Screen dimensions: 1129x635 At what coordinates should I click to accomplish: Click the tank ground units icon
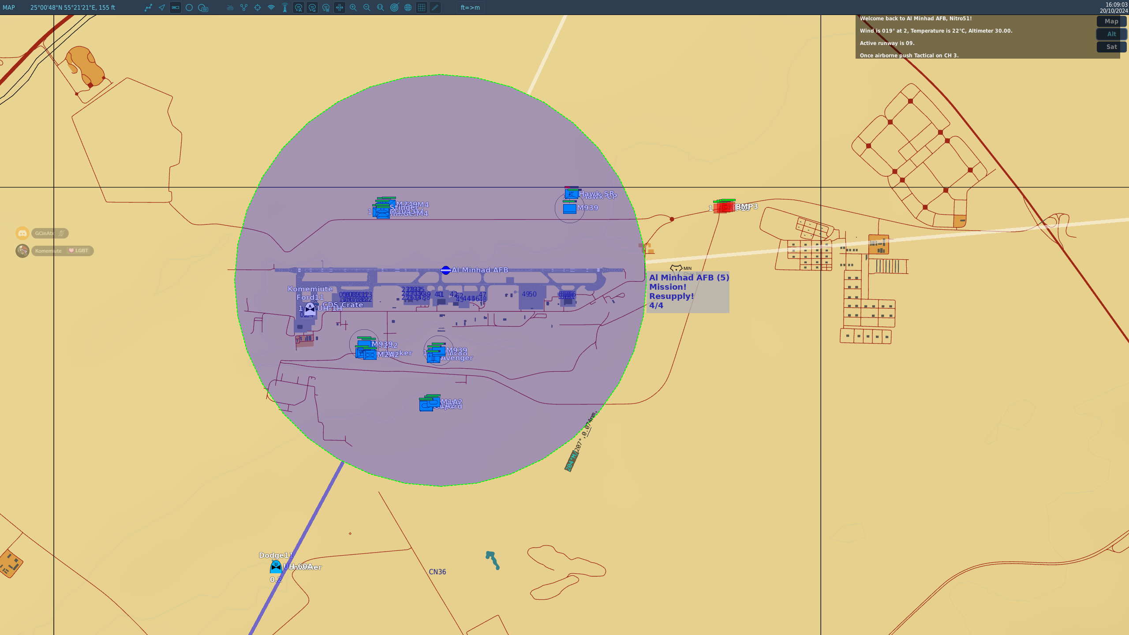click(230, 7)
